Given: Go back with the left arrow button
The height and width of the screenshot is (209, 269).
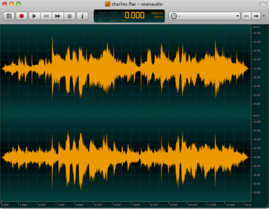Looking at the screenshot, I should [x=246, y=16].
